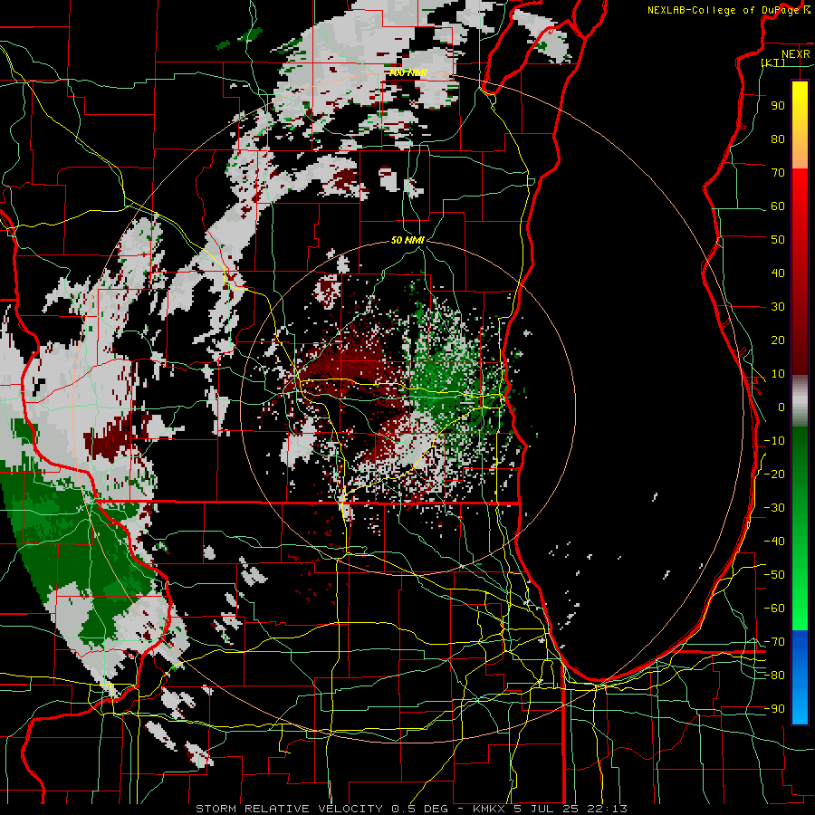The width and height of the screenshot is (815, 815).
Task: Click the -90 value on velocity legend
Action: [774, 709]
